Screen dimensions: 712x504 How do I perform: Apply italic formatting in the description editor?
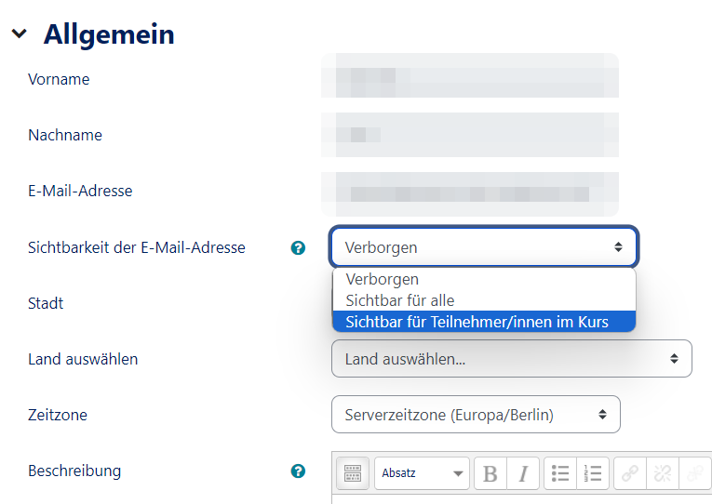(x=523, y=473)
